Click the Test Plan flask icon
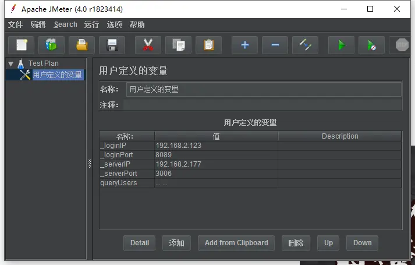 tap(20, 64)
